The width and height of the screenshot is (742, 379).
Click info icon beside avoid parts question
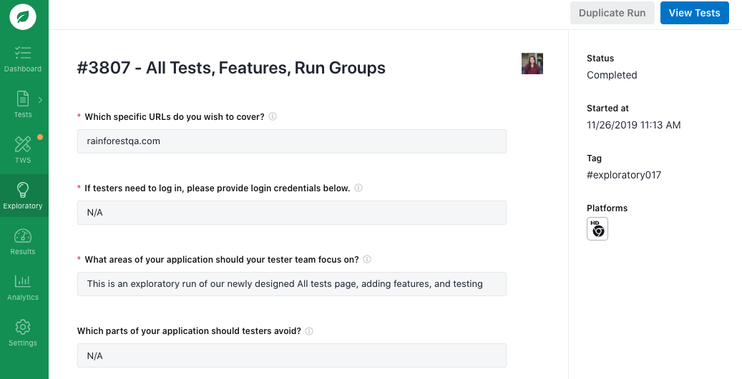pos(309,331)
